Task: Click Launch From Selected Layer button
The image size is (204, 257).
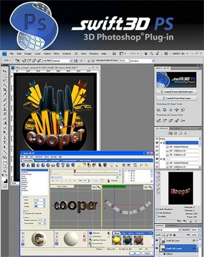Action: click(x=177, y=92)
